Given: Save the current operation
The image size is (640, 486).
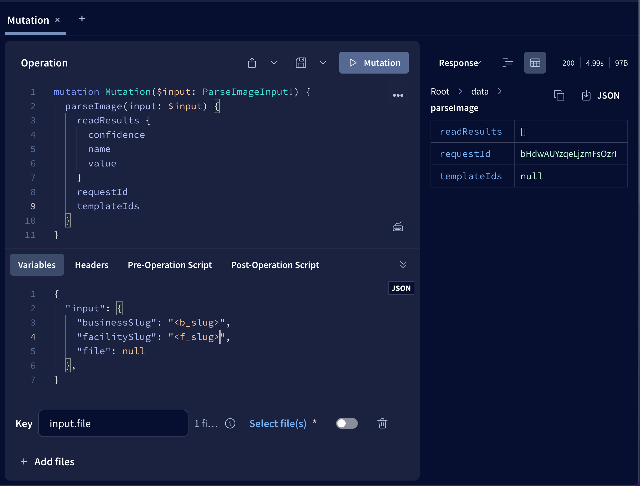Looking at the screenshot, I should tap(301, 63).
